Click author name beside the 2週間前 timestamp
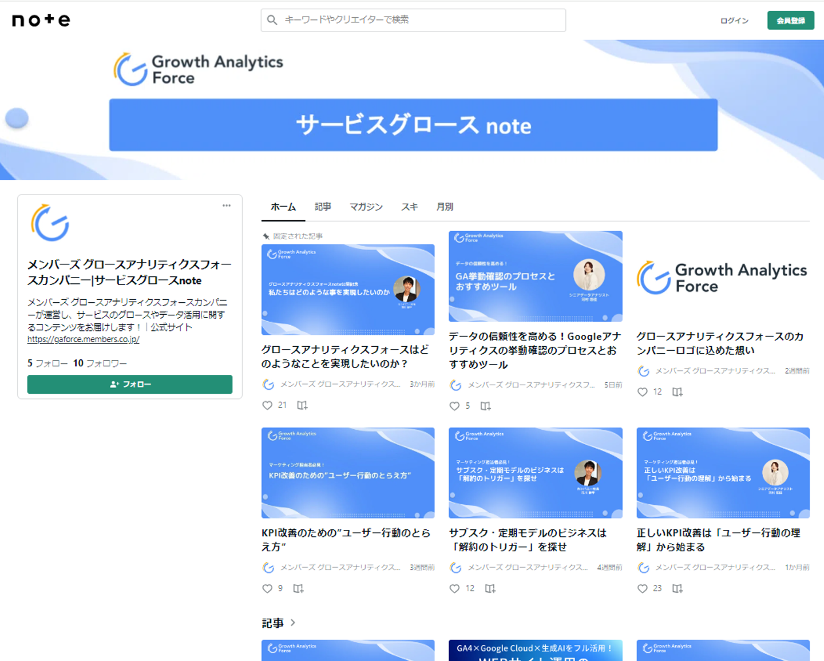This screenshot has width=824, height=661. (715, 371)
